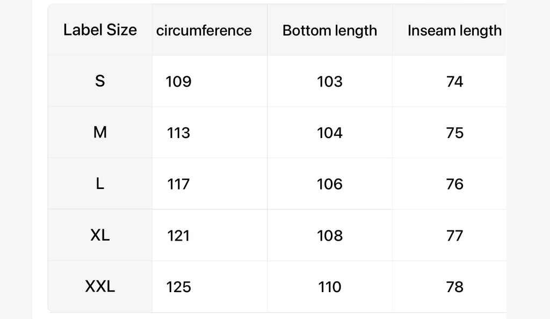Image resolution: width=550 pixels, height=319 pixels.
Task: Select Inseam length value 78
Action: point(454,287)
